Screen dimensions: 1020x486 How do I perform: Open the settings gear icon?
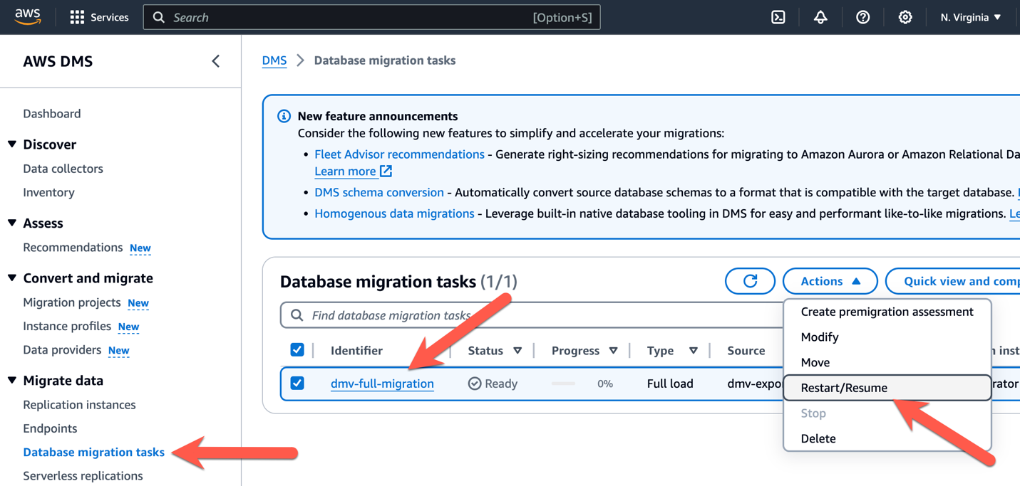pos(905,17)
